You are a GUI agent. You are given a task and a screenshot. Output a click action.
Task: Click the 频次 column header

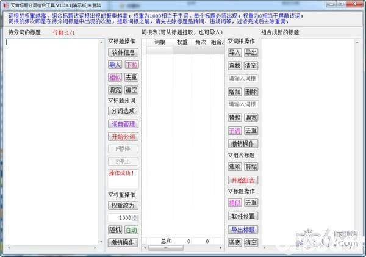[x=201, y=42]
